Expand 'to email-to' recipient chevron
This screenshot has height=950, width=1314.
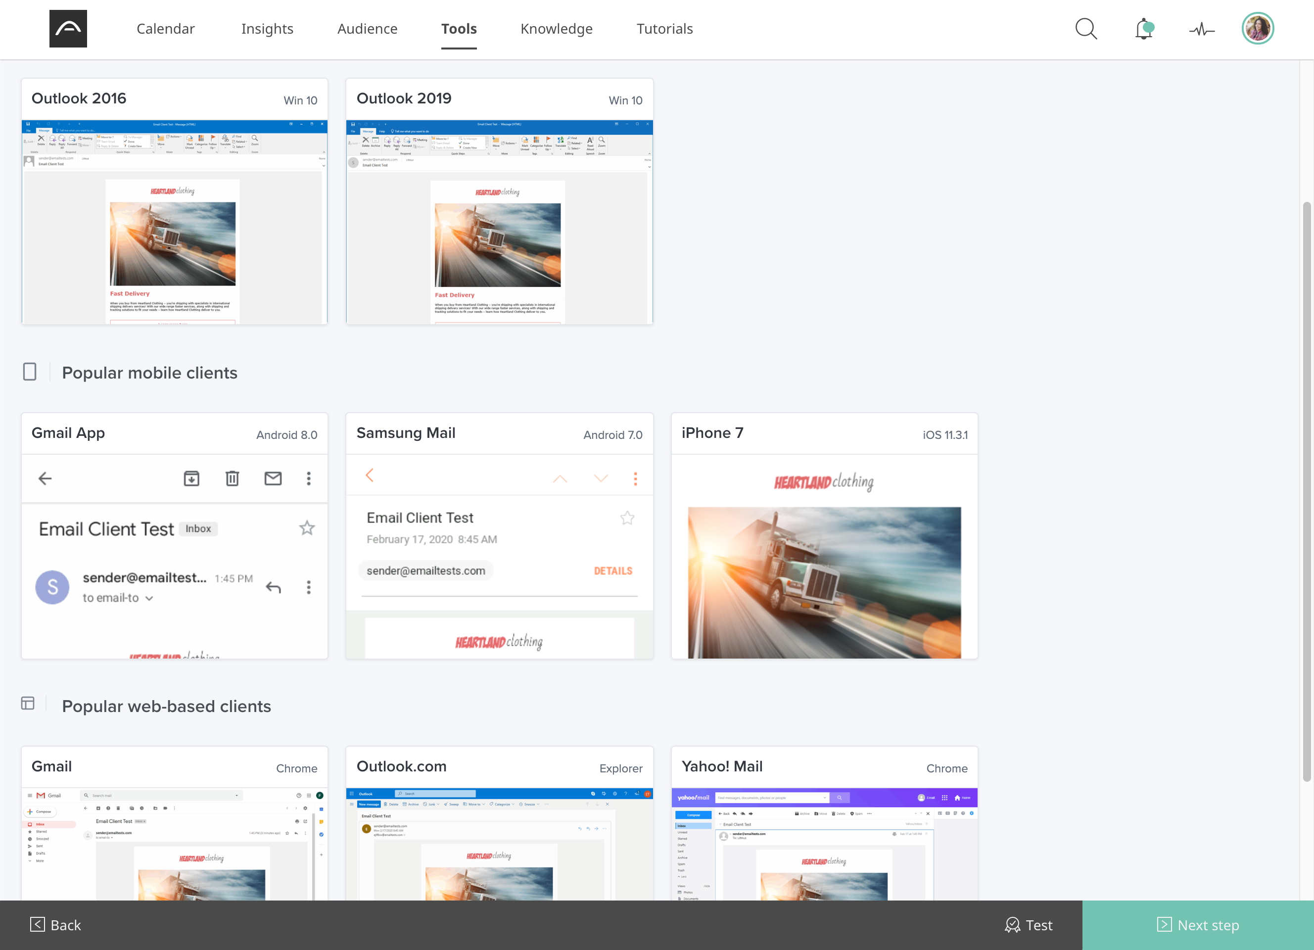coord(149,598)
